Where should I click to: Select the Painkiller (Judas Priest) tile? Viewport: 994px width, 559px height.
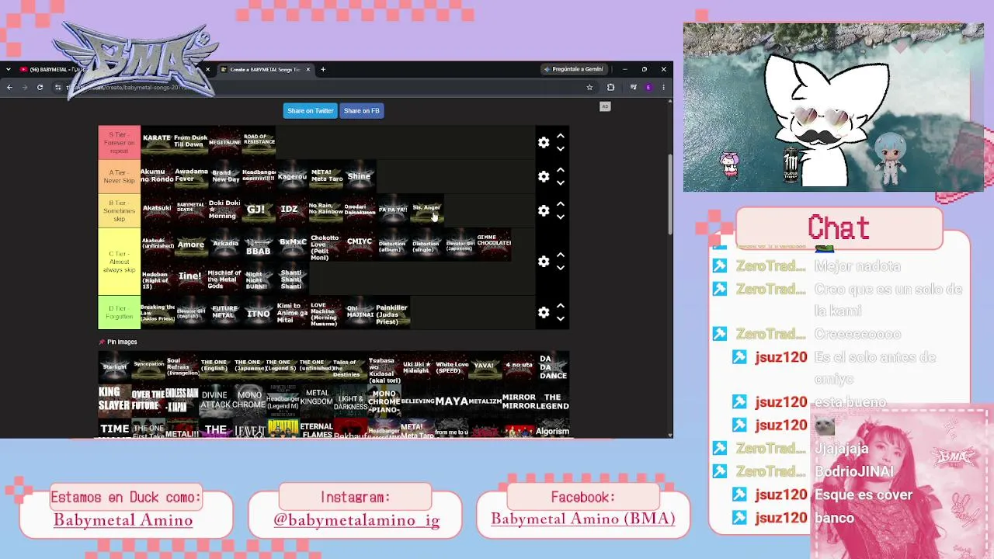(x=393, y=312)
